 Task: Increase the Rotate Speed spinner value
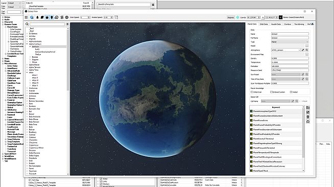point(111,17)
